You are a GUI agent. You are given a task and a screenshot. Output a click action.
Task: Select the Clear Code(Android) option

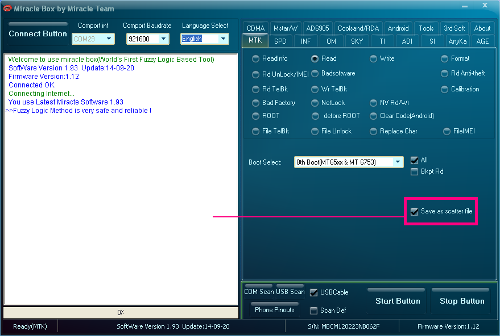pos(373,116)
